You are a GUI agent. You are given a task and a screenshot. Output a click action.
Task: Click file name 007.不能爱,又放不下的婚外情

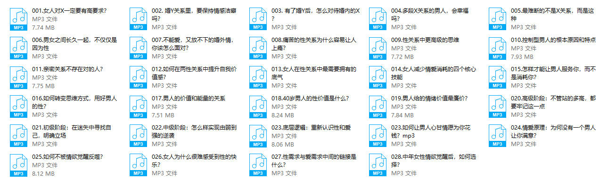(193, 44)
